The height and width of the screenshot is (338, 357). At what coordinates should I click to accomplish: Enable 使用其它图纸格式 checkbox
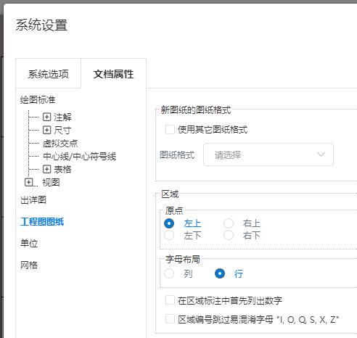tap(170, 129)
